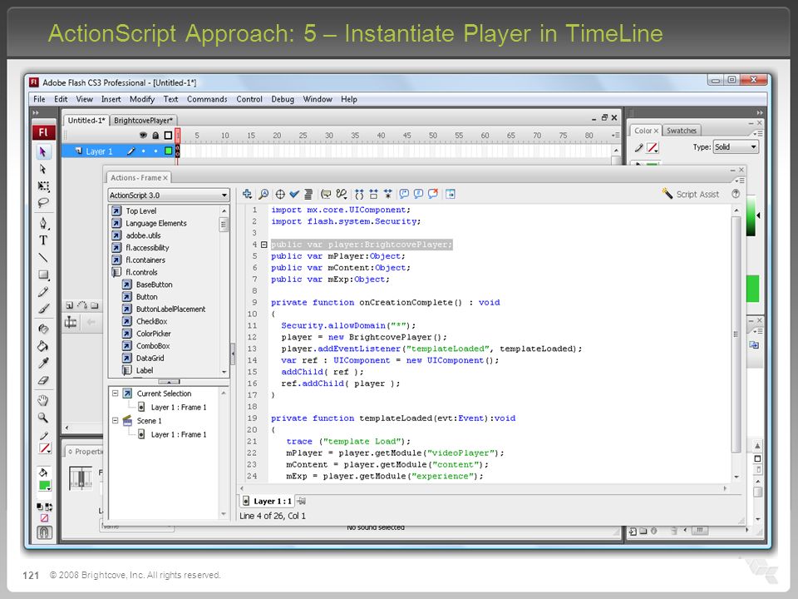Screen dimensions: 798x599
Task: Pick the Pencil tool
Action: coord(43,292)
